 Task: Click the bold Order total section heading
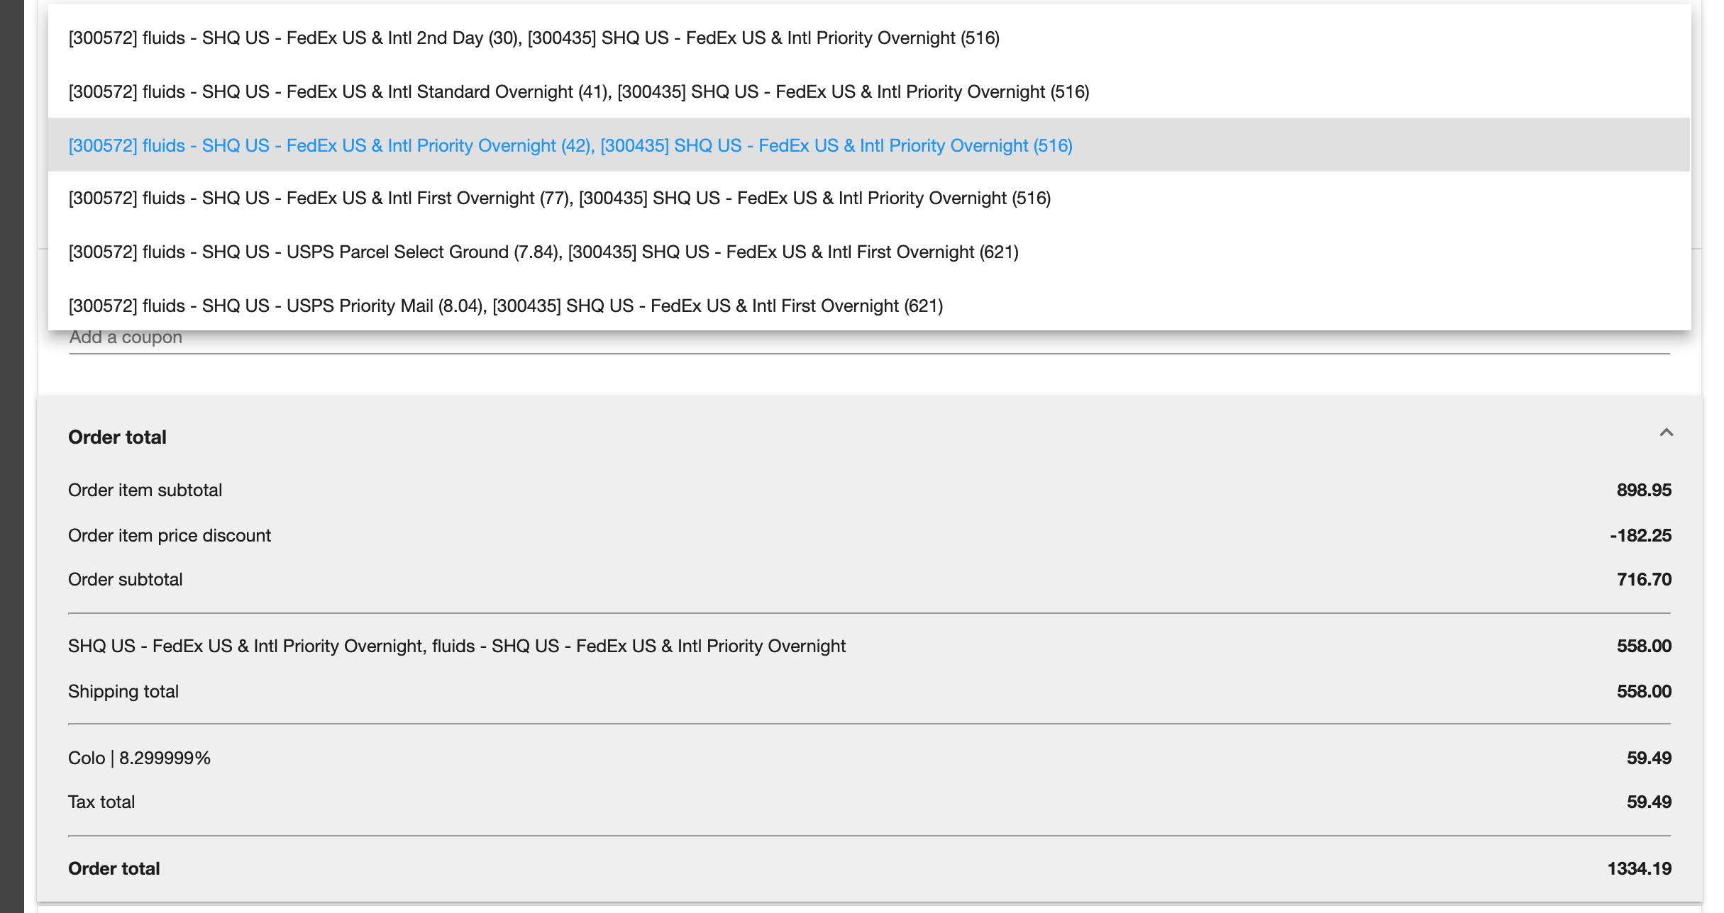tap(117, 437)
